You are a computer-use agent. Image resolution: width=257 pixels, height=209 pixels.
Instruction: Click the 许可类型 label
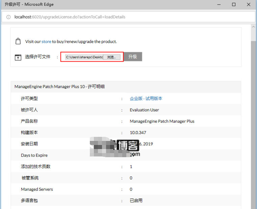tap(29, 99)
